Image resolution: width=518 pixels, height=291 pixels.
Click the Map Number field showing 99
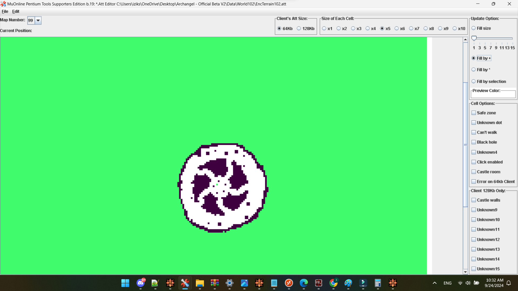tap(31, 20)
